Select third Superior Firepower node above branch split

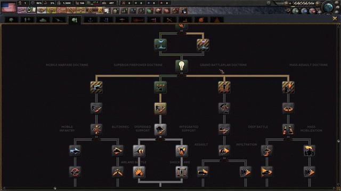coord(160,129)
